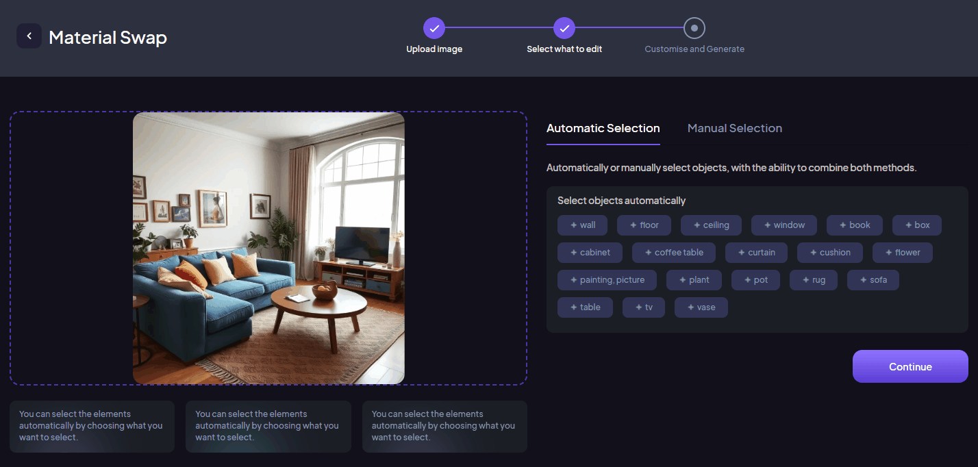Switch to the Manual Selection tab
Image resolution: width=978 pixels, height=467 pixels.
click(734, 128)
